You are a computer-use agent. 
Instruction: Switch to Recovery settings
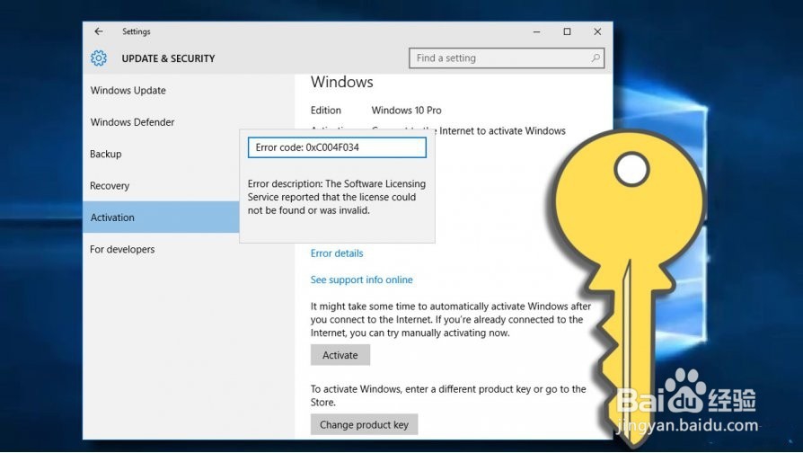point(109,185)
